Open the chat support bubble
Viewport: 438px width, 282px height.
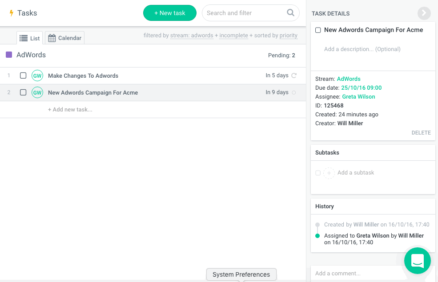[x=417, y=261]
